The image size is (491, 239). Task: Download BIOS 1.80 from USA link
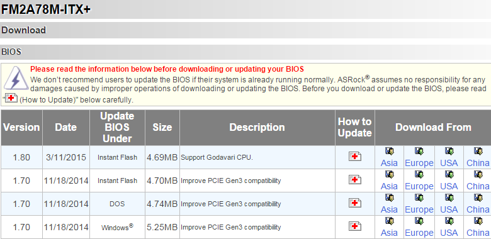click(x=449, y=163)
